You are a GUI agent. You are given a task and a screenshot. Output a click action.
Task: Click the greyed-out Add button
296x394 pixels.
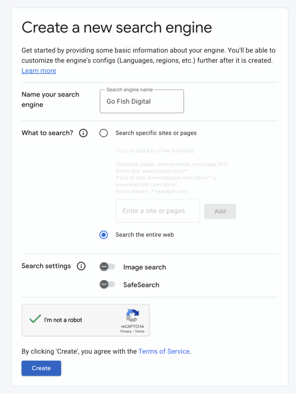point(220,211)
